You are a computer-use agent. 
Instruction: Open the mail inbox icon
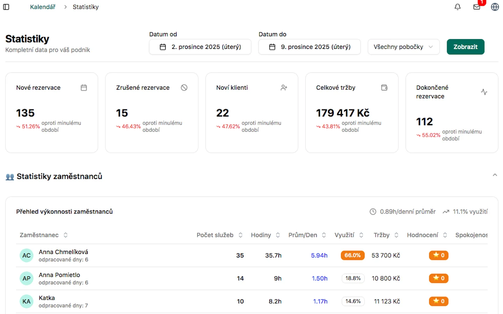click(x=476, y=7)
